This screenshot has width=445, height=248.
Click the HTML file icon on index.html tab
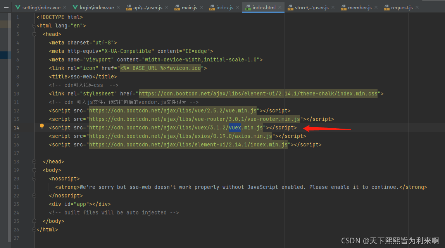click(248, 8)
